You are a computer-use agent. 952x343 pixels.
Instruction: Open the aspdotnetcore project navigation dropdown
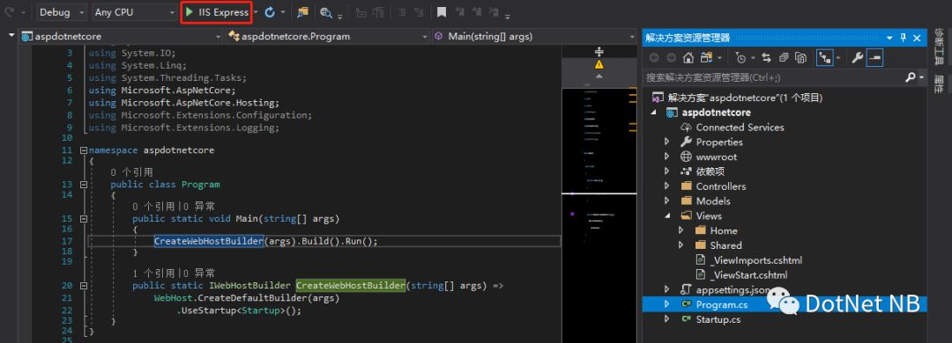tap(122, 36)
